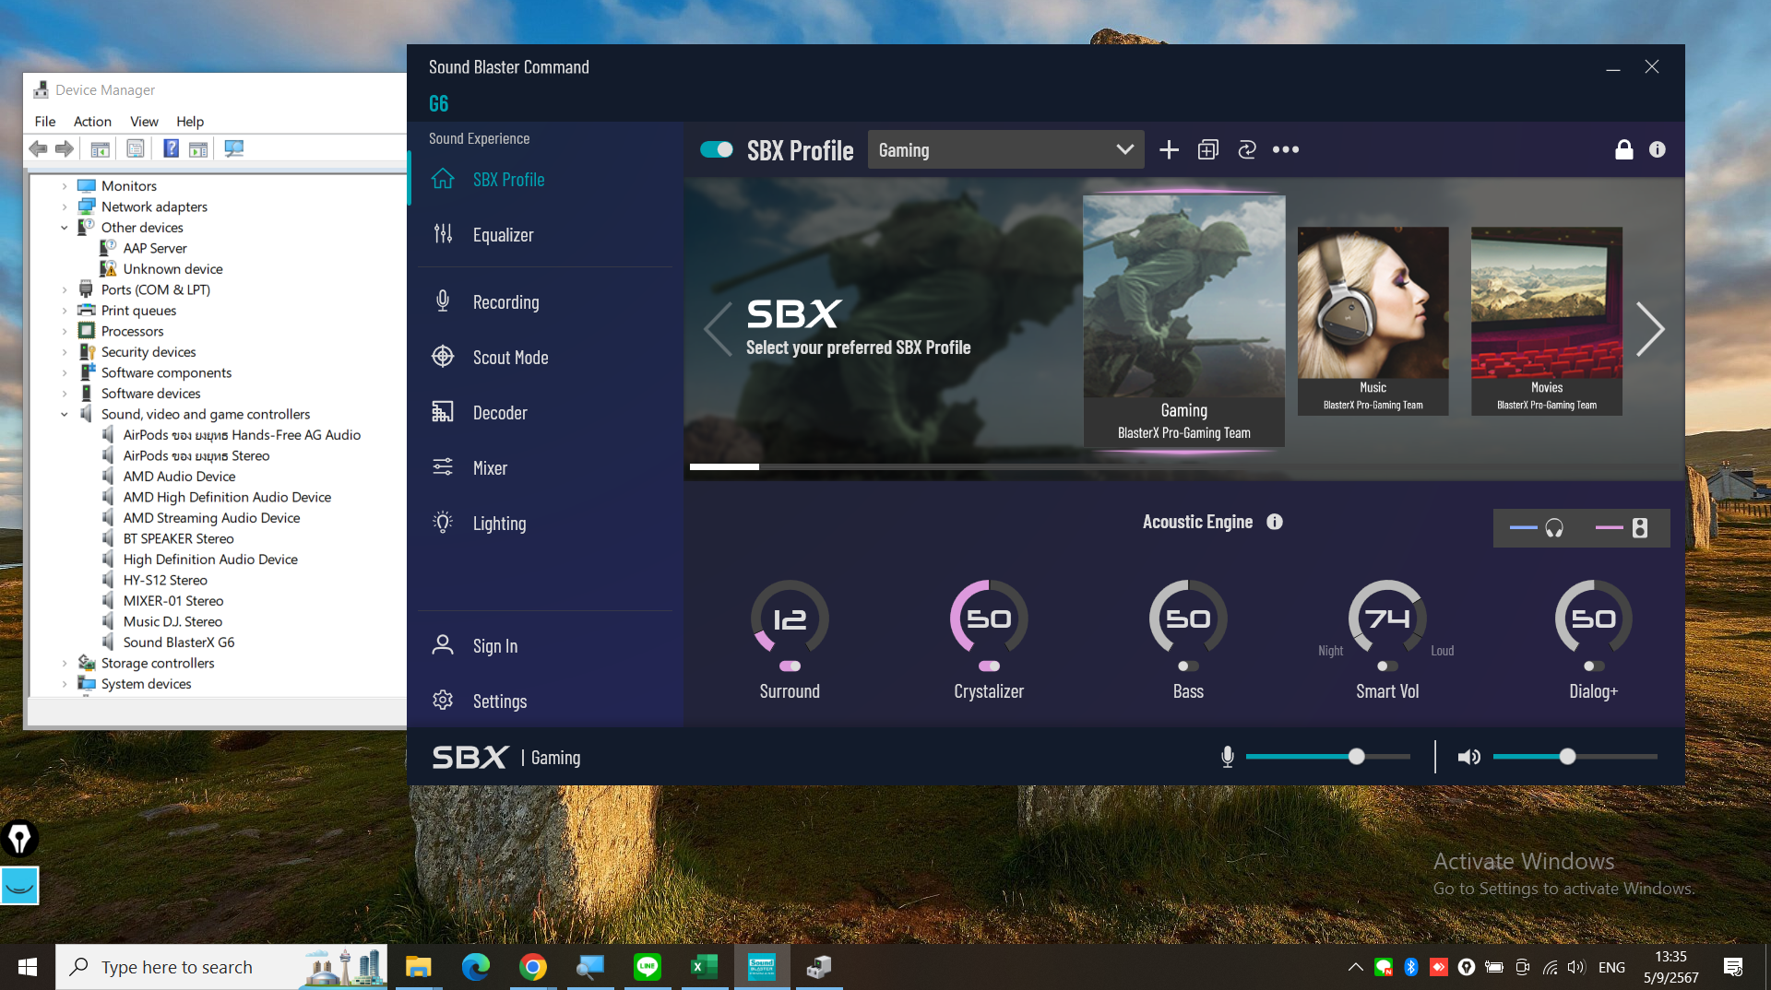Toggle the Crystalizer effect switch

pyautogui.click(x=989, y=666)
